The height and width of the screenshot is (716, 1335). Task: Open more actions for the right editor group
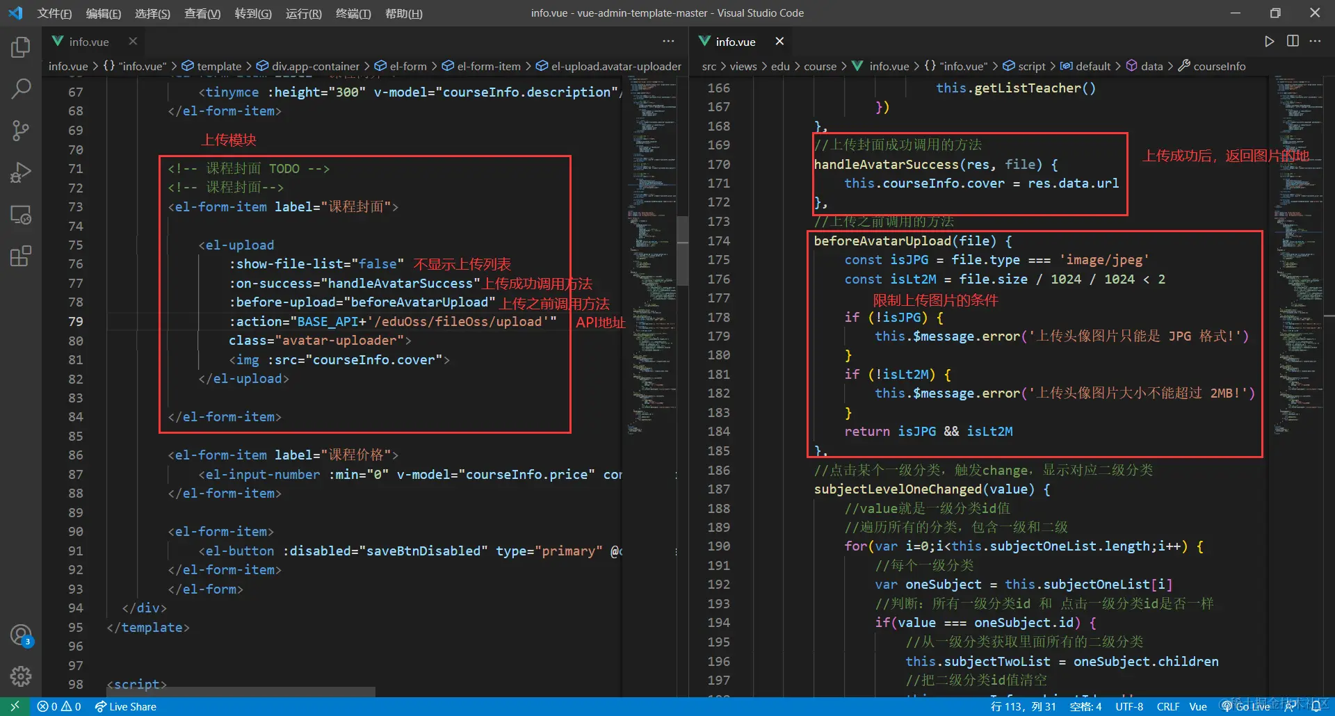[1315, 42]
